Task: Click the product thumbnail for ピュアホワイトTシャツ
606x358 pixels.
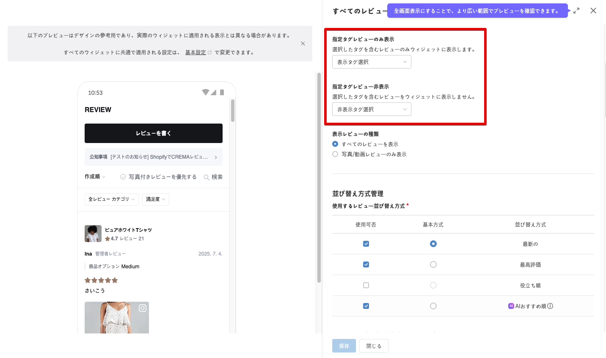Action: tap(93, 234)
